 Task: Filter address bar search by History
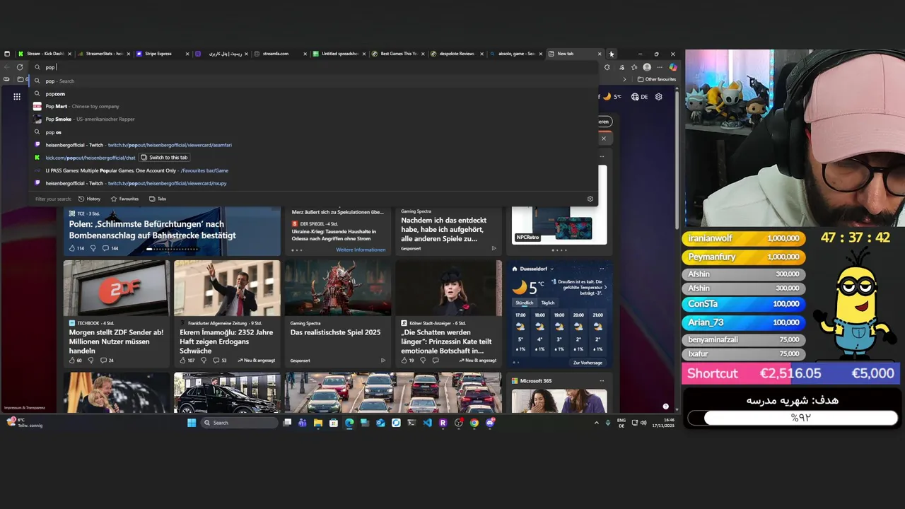tap(90, 199)
